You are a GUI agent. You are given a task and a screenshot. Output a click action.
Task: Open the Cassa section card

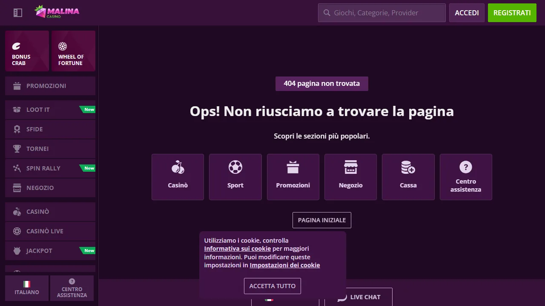click(x=408, y=177)
